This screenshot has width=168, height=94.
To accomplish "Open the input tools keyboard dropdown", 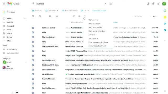I will [x=155, y=16].
